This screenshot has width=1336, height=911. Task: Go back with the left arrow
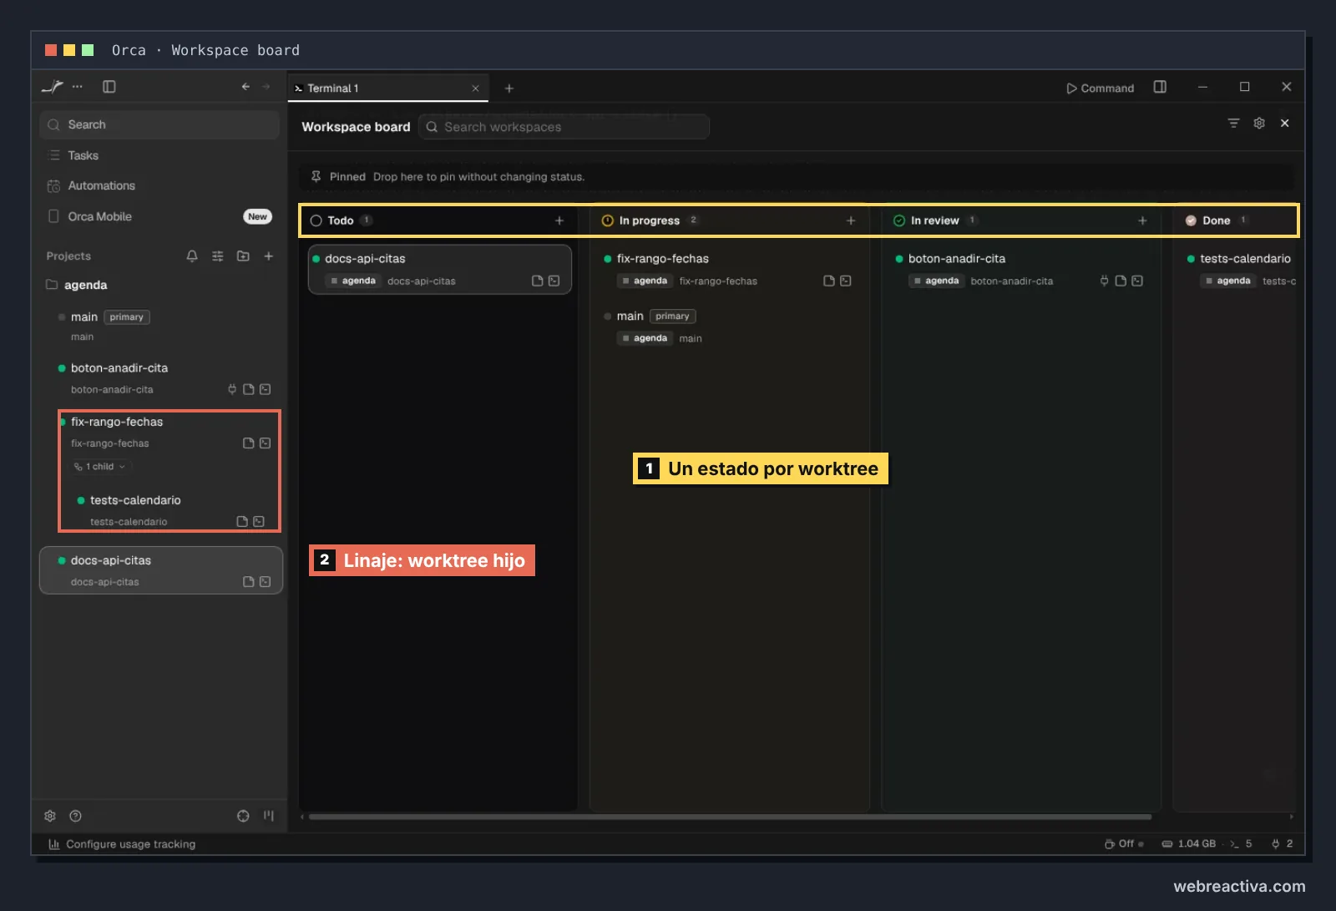pos(245,87)
